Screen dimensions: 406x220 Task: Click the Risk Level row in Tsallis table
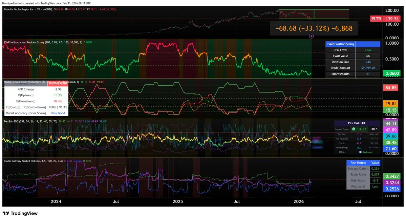coord(363,187)
